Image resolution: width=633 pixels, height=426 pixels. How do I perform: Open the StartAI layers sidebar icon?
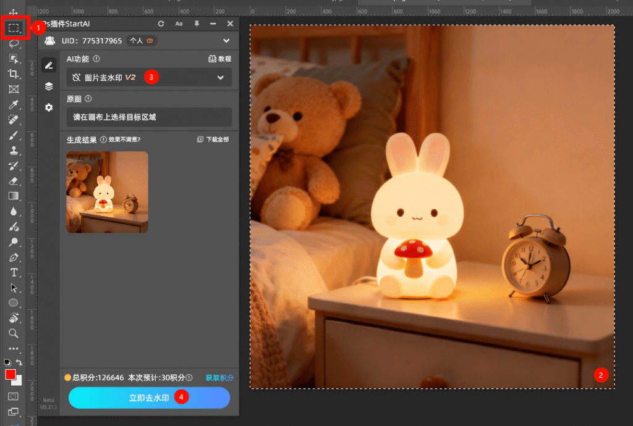click(49, 86)
